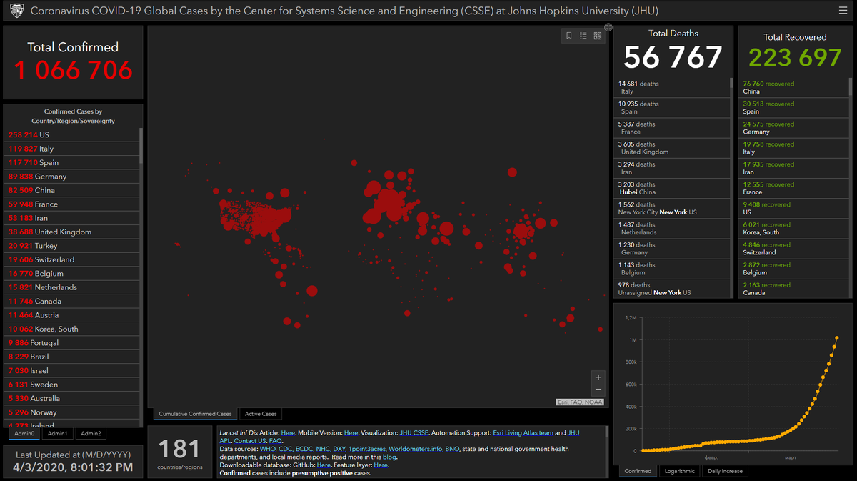Switch to the Active Cases map tab
857x481 pixels.
(260, 414)
